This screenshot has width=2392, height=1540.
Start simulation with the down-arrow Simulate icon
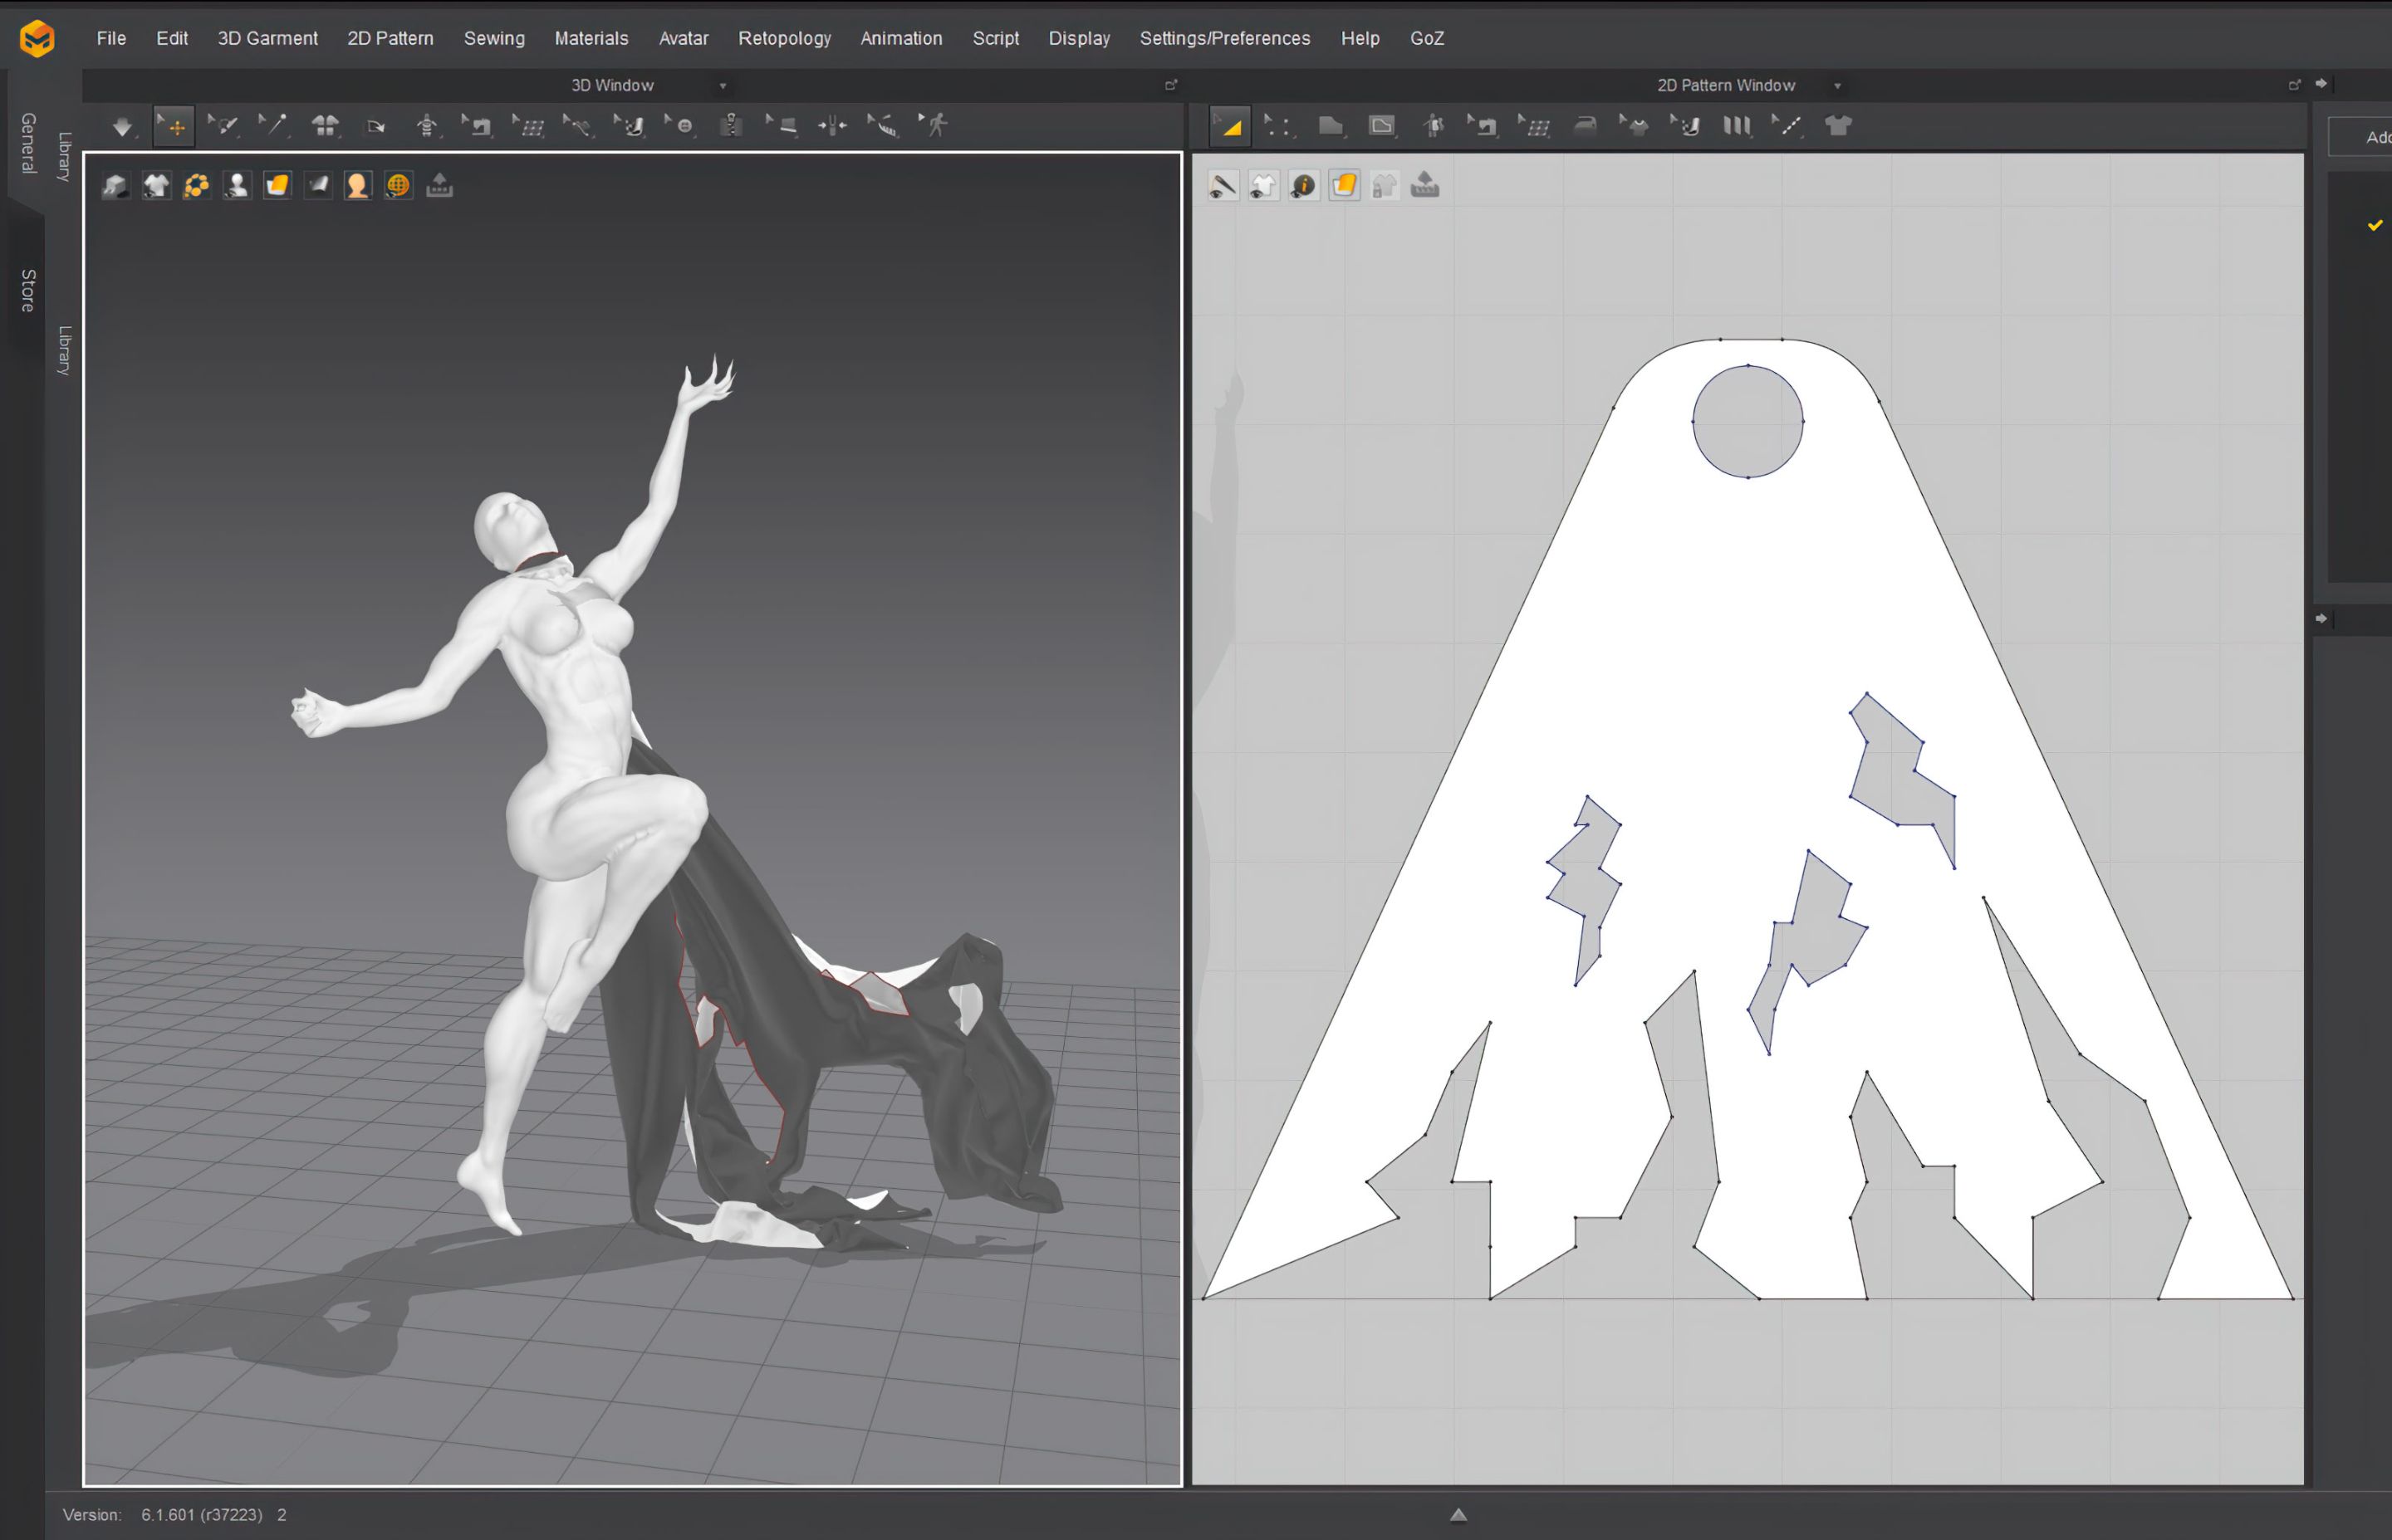[122, 126]
